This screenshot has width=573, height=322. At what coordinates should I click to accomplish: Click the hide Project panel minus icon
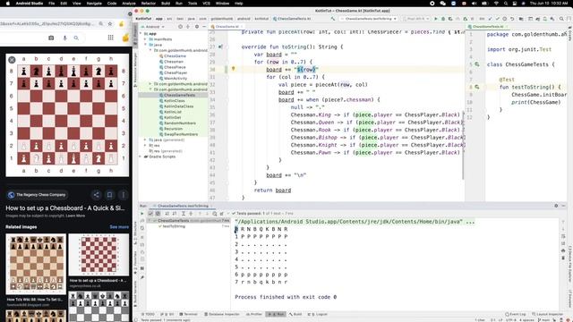coord(204,27)
